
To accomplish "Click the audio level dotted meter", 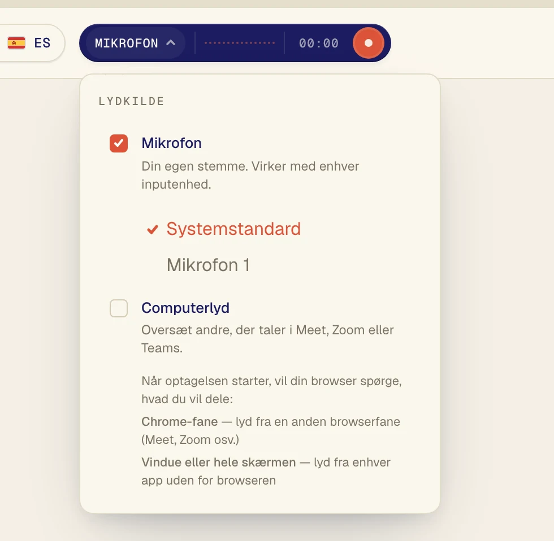I will pos(240,43).
